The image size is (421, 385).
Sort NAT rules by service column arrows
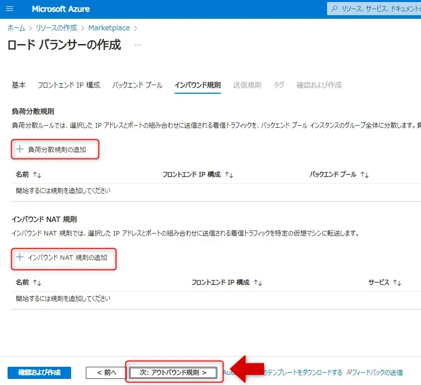tap(397, 283)
